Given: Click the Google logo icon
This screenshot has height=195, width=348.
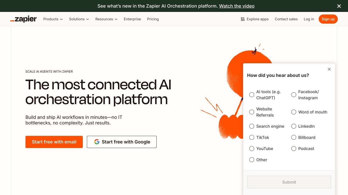Looking at the screenshot, I should (97, 142).
